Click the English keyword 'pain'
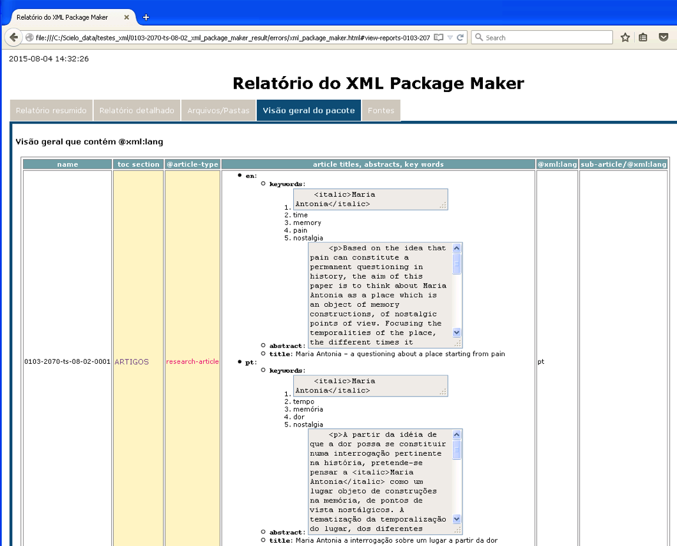Screen dimensions: 677x546 (300, 230)
